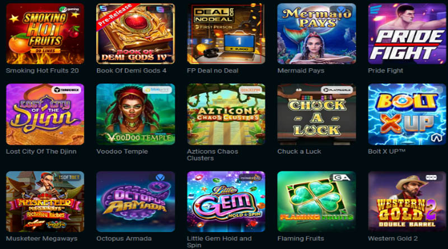
Task: Click the Pre-Release ribbon on Demi Gods
Action: 115,16
